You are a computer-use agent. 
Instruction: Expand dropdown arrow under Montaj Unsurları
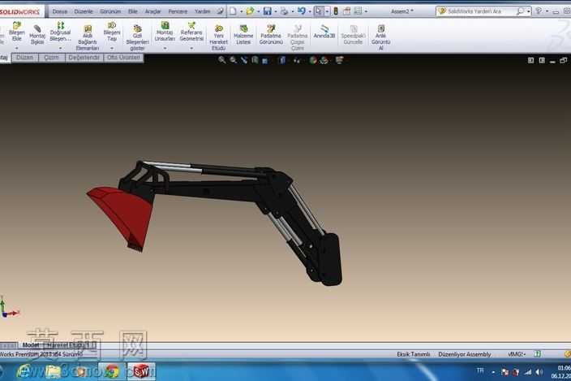[165, 48]
